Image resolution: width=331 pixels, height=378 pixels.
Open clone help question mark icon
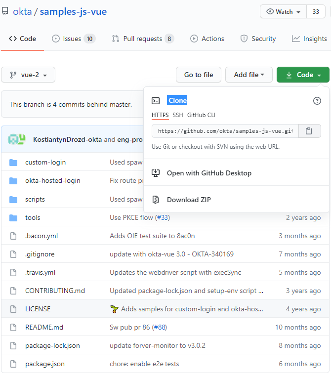pyautogui.click(x=317, y=101)
